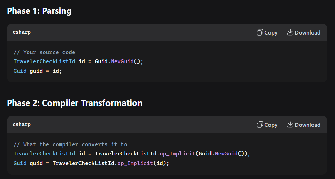Click "TravelerCheckListId" type name in the Phase 1 code
This screenshot has height=179, width=335.
[x=44, y=61]
